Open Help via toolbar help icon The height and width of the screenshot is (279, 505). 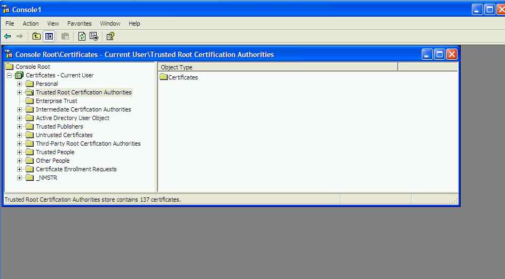pos(111,36)
